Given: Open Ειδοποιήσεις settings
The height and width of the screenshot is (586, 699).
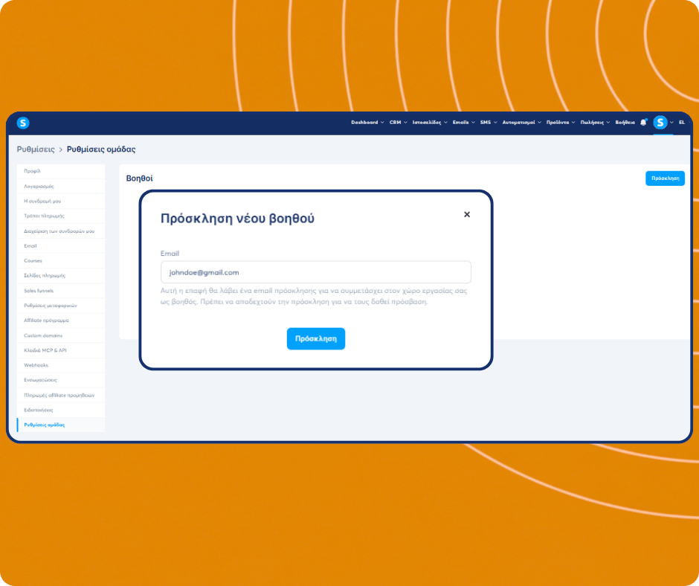Looking at the screenshot, I should 61,410.
